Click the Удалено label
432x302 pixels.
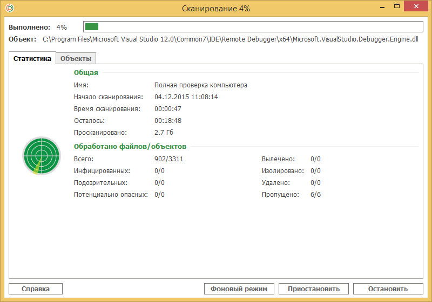pyautogui.click(x=276, y=183)
